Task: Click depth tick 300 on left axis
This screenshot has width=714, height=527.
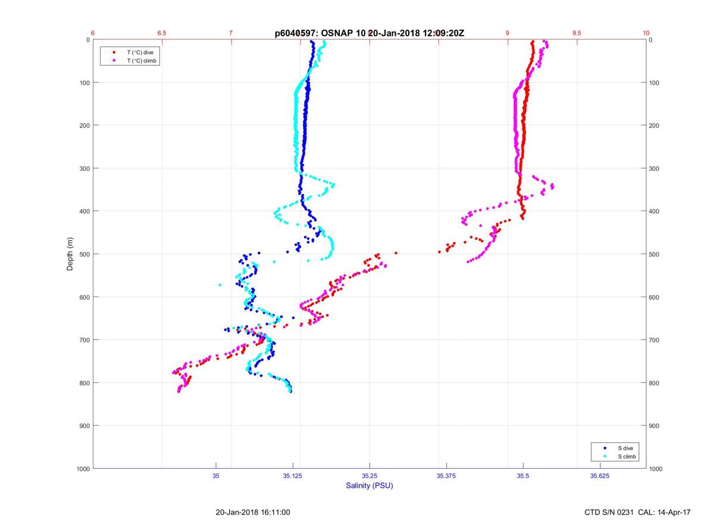Action: [x=84, y=169]
